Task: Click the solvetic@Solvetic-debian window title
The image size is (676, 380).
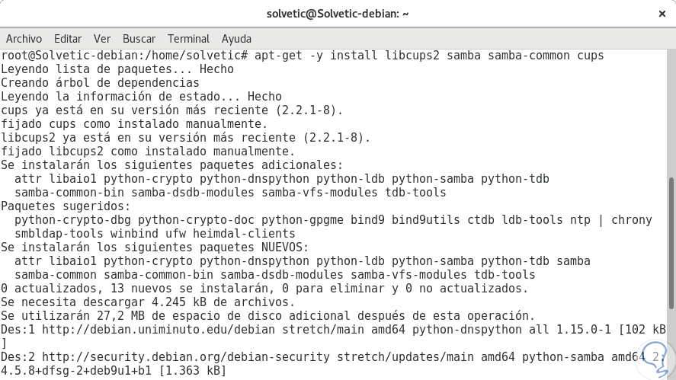Action: (x=338, y=14)
